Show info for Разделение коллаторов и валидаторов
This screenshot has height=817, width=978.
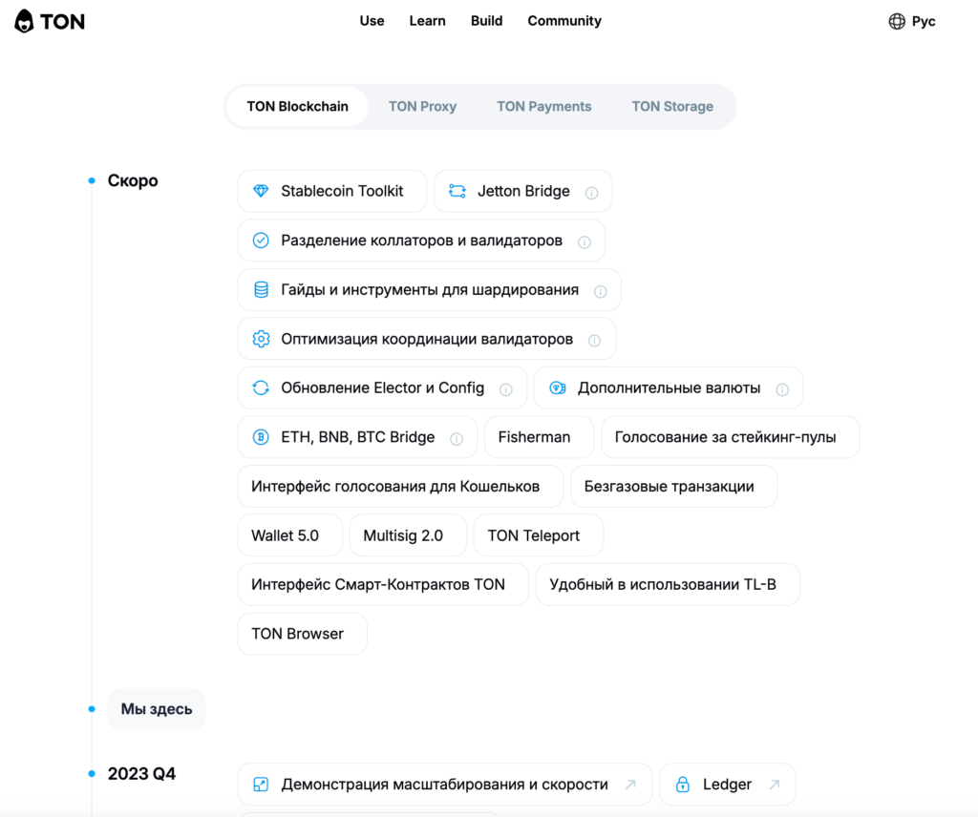pyautogui.click(x=585, y=241)
